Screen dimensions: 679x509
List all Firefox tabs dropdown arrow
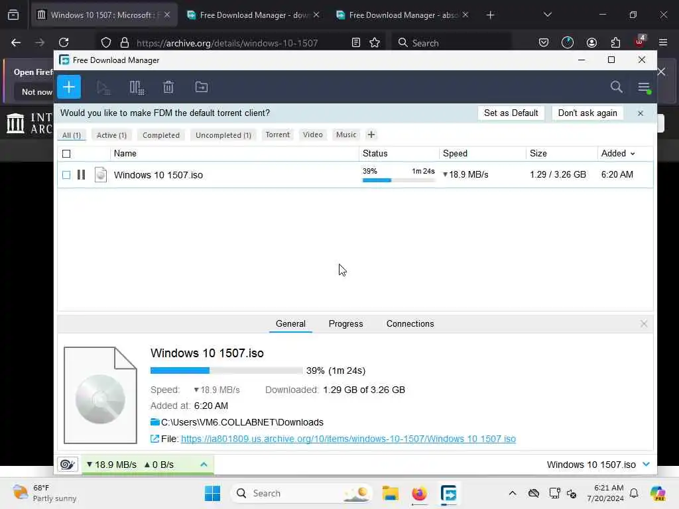pos(548,15)
